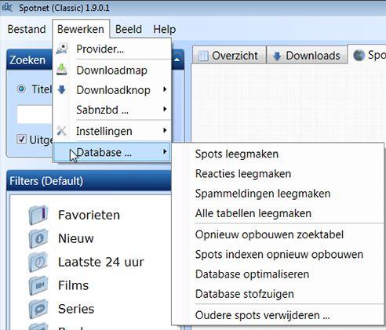The width and height of the screenshot is (386, 330).
Task: Click the Series filter folder icon
Action: pos(38,309)
